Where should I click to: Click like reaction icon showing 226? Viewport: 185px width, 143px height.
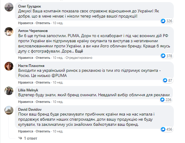pyautogui.click(x=163, y=100)
